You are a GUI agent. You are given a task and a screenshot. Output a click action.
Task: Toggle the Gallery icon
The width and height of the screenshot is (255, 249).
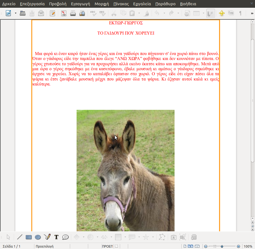click(x=231, y=13)
